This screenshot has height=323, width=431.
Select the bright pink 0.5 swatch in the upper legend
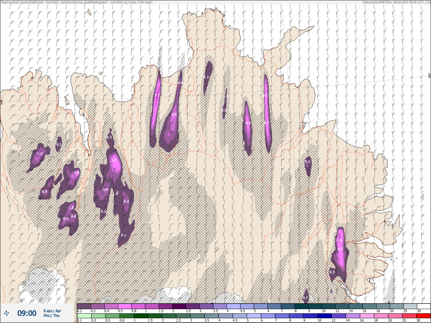point(125,306)
